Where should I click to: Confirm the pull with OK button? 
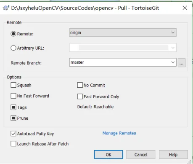[x=108, y=155]
